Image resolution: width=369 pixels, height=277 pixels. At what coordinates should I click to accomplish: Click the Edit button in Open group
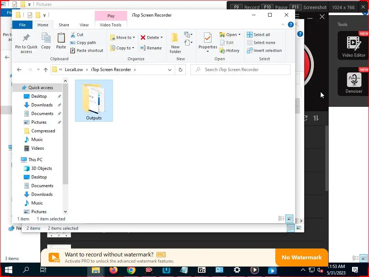point(227,43)
